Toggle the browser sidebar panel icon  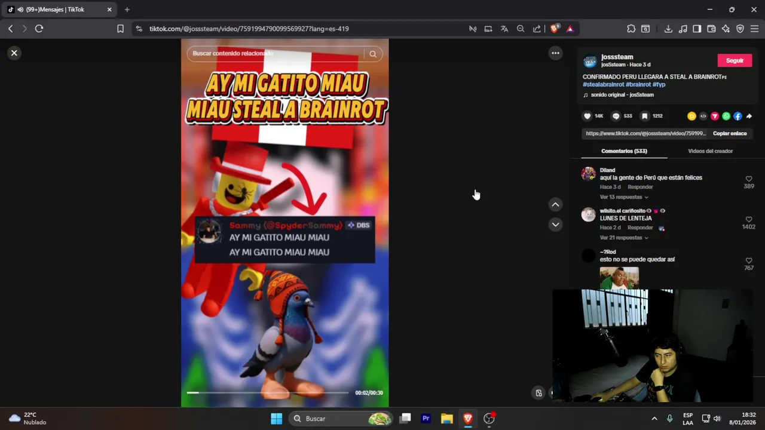697,29
